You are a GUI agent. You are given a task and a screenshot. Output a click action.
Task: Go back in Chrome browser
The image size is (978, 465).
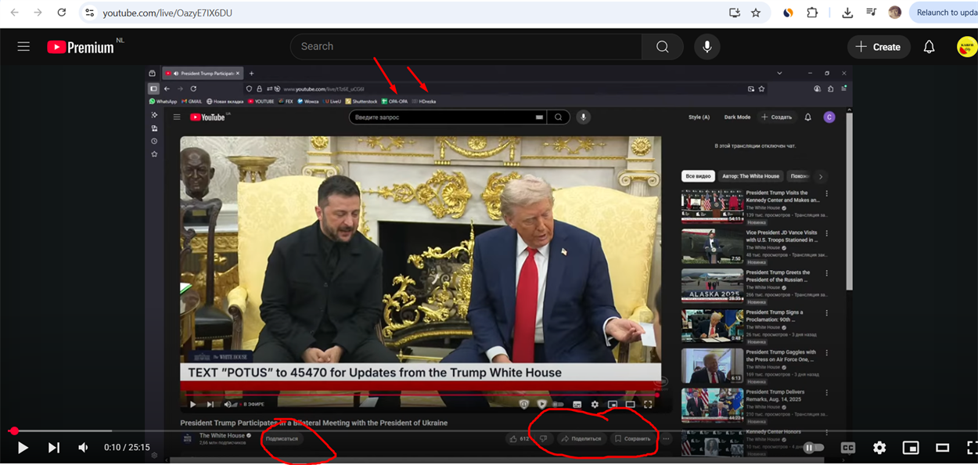[15, 13]
